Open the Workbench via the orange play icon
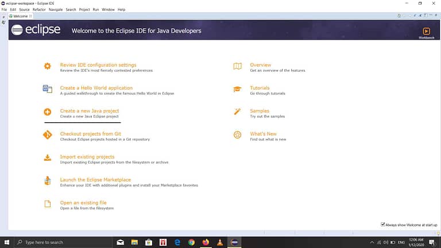Viewport: 441px width, 248px height. [x=427, y=31]
